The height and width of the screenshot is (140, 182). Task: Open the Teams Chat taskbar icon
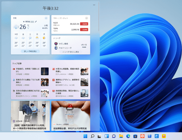(114, 136)
